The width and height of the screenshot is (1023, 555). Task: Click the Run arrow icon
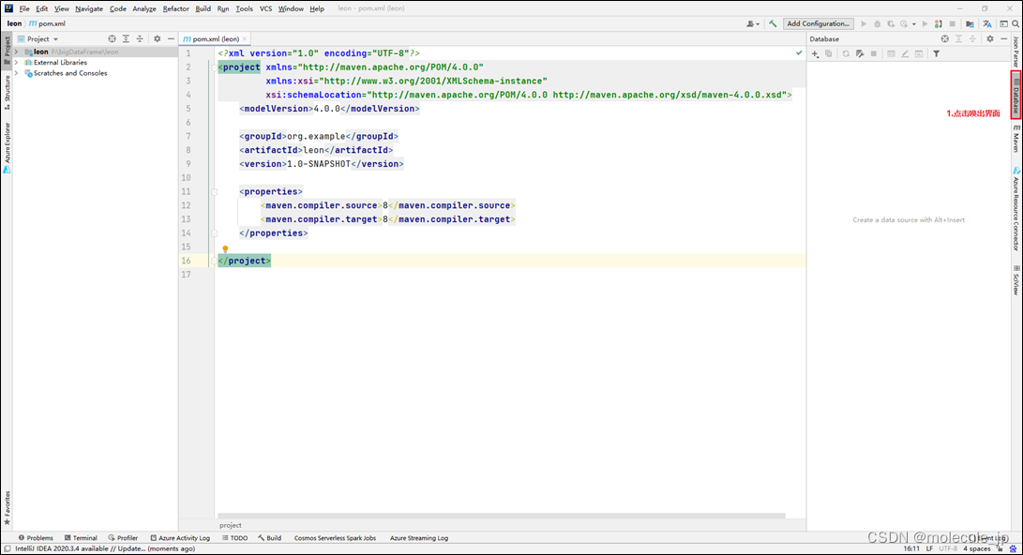(x=864, y=24)
